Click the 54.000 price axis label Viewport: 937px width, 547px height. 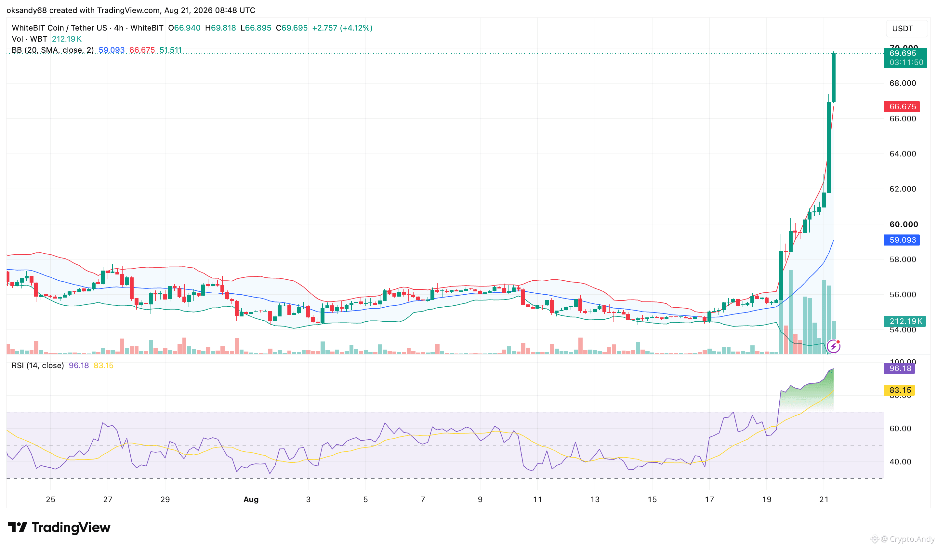point(903,330)
